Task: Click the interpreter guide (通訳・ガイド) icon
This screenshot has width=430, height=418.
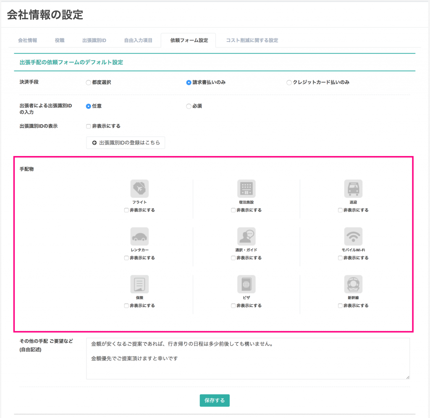Action: coord(246,237)
